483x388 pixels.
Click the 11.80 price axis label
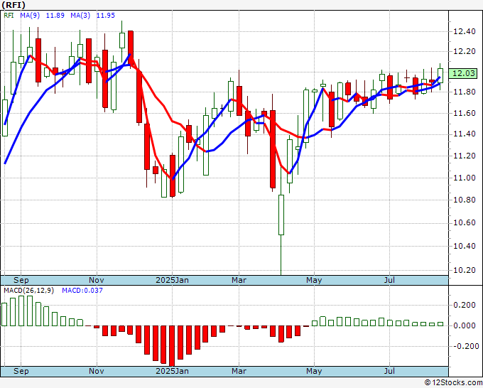pos(464,92)
